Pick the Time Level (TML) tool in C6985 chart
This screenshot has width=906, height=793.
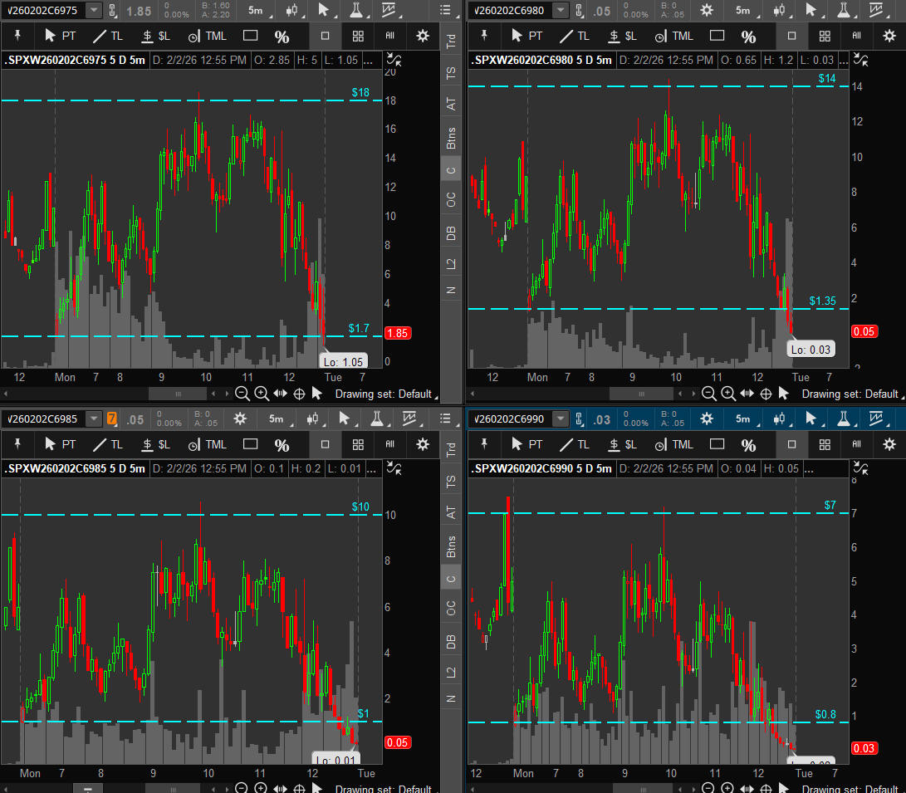click(207, 444)
